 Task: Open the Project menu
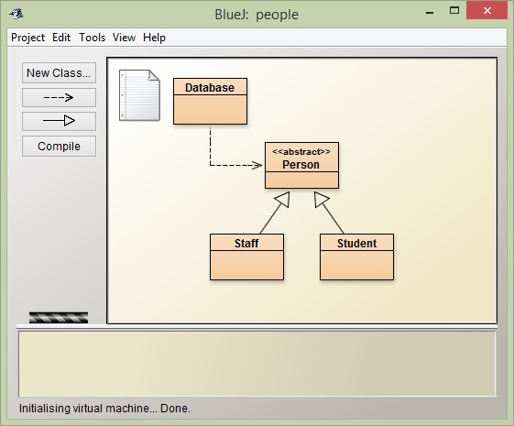(27, 38)
